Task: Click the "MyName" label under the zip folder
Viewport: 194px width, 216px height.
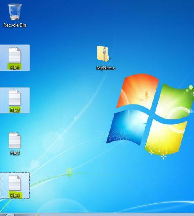Action: pyautogui.click(x=106, y=68)
